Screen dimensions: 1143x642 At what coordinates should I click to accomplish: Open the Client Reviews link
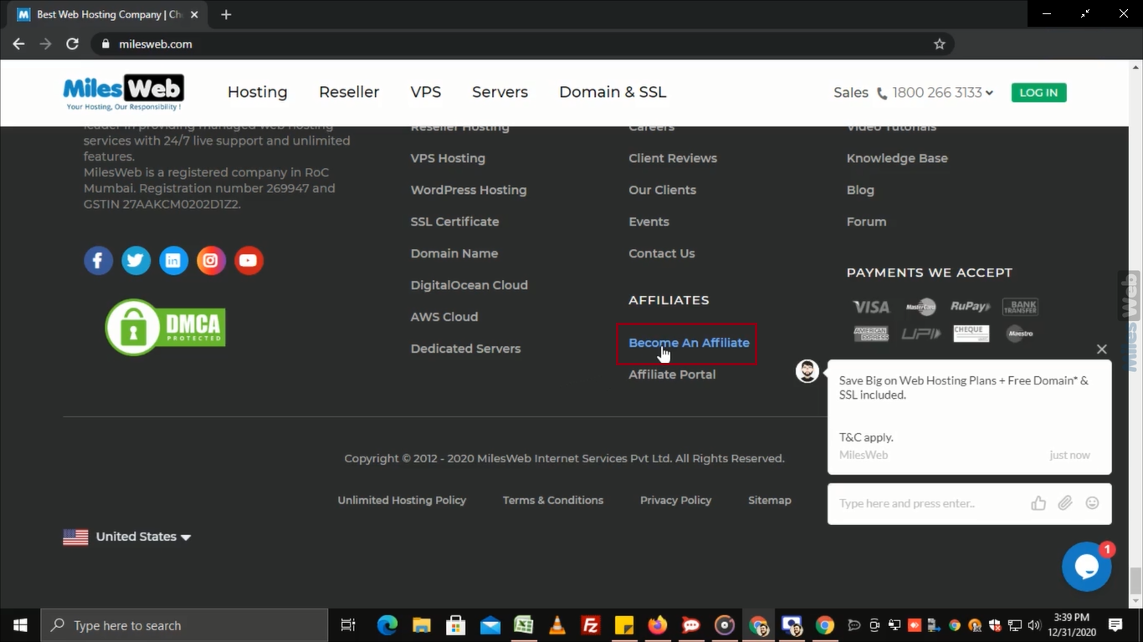pos(673,158)
